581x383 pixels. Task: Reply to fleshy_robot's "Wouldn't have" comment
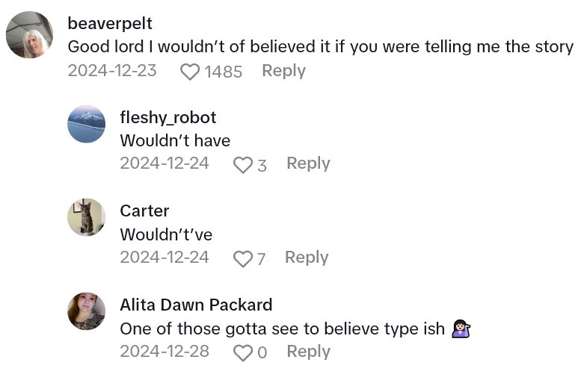(308, 164)
